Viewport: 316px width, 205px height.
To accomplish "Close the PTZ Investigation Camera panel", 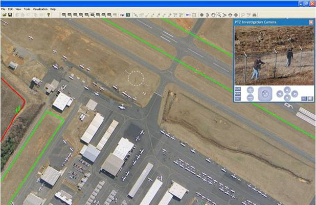I will tap(311, 22).
